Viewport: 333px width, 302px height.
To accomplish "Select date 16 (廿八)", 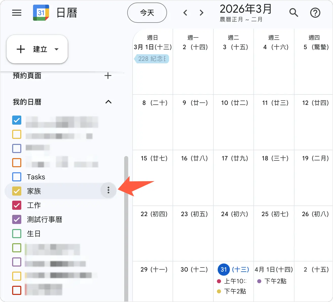I will (194, 158).
